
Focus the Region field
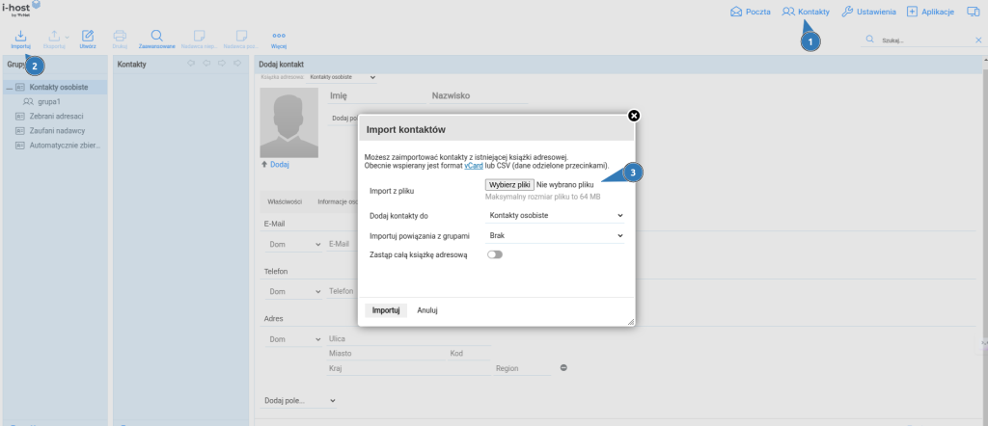click(x=522, y=368)
